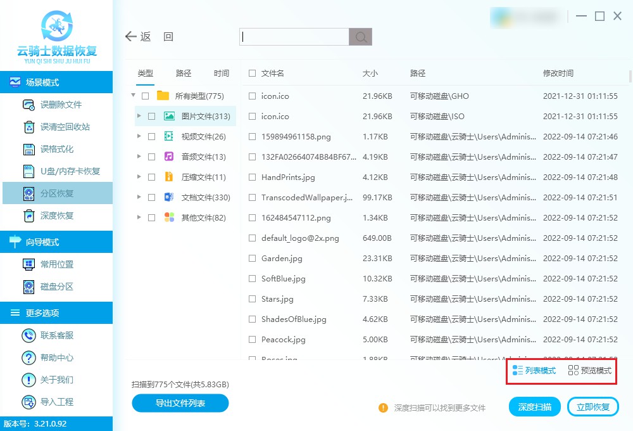Focus the search input field

click(294, 37)
